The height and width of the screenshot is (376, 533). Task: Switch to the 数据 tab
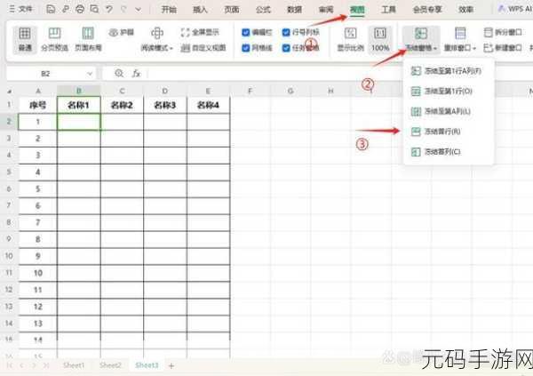(294, 10)
